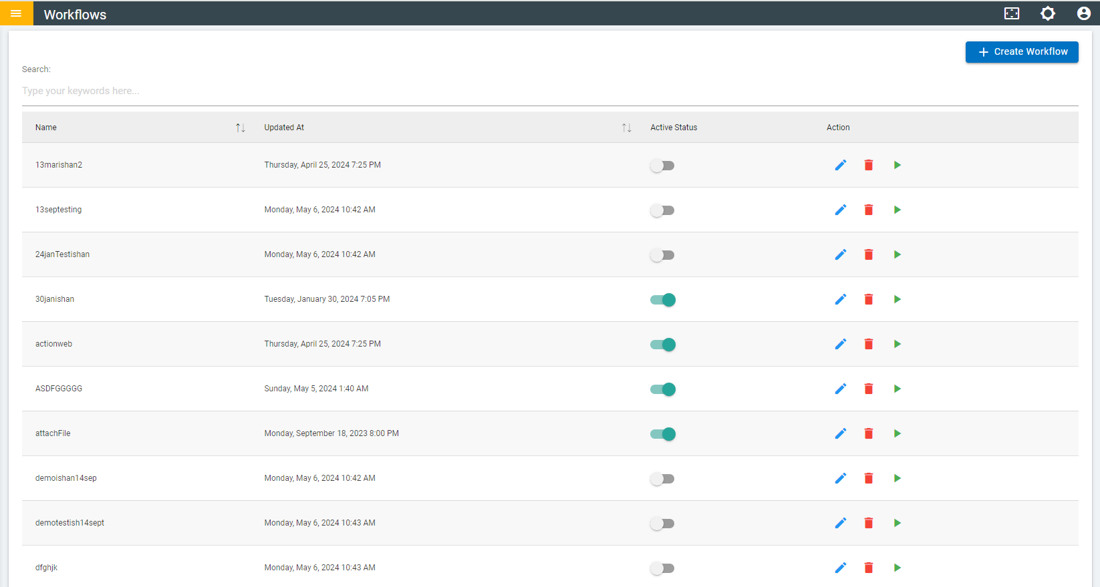Viewport: 1100px width, 587px height.
Task: Click the Action column header
Action: click(838, 128)
